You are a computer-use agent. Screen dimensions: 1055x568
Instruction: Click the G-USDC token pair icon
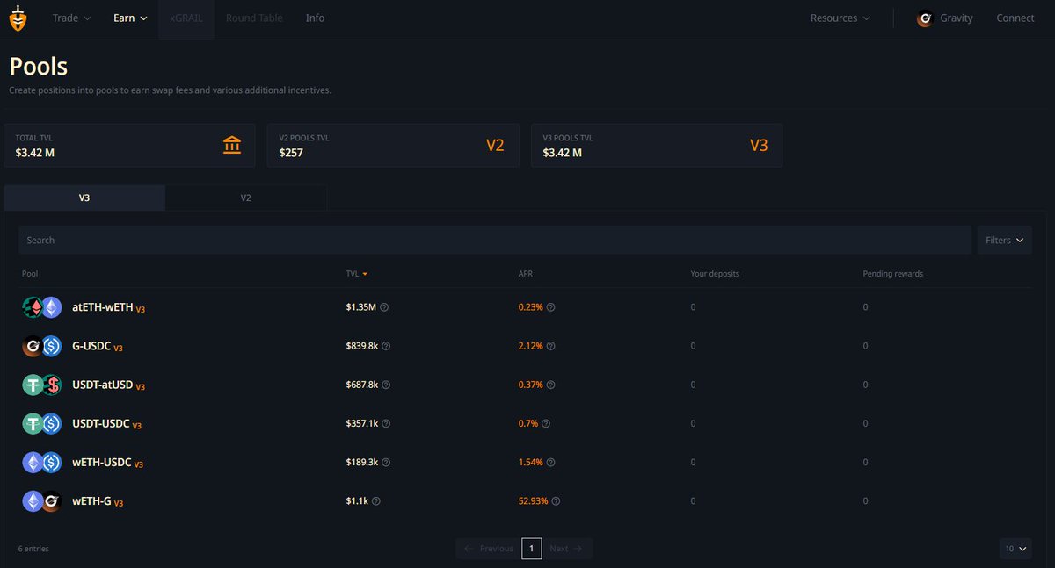tap(42, 346)
